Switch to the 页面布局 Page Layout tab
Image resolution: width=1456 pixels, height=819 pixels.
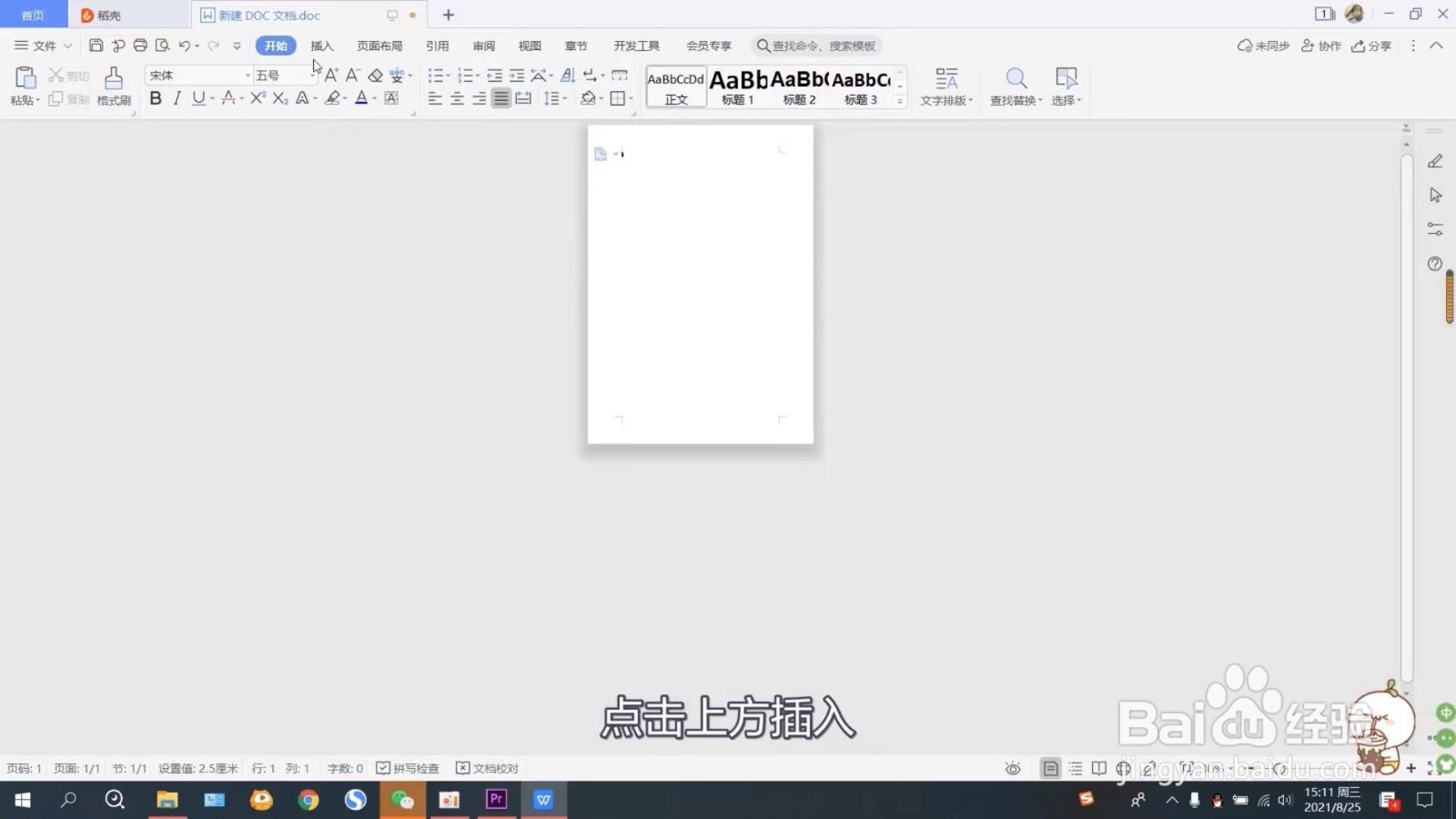(379, 45)
